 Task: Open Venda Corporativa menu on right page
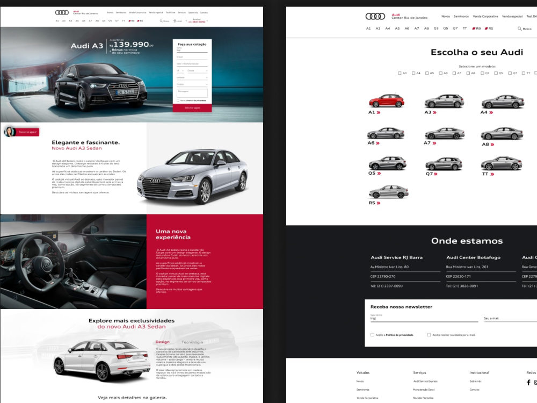485,17
